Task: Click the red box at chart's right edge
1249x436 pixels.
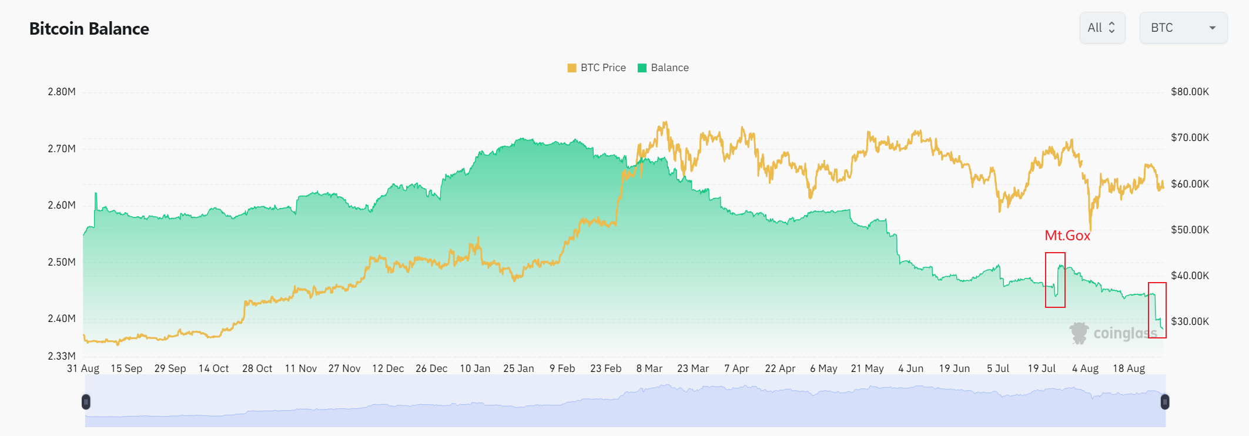Action: pyautogui.click(x=1157, y=310)
